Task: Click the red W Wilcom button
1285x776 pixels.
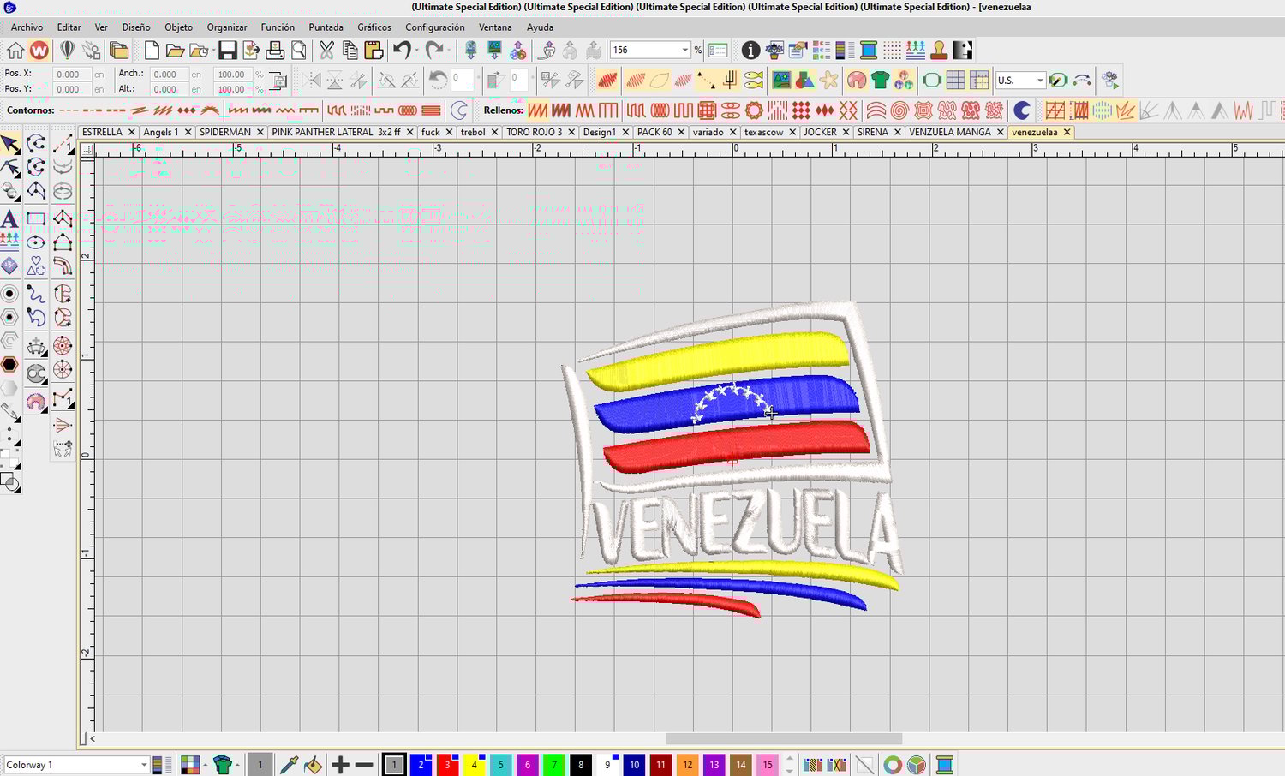Action: click(x=39, y=51)
